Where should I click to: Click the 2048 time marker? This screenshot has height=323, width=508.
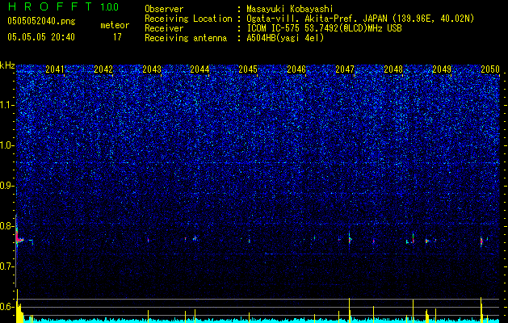point(393,69)
